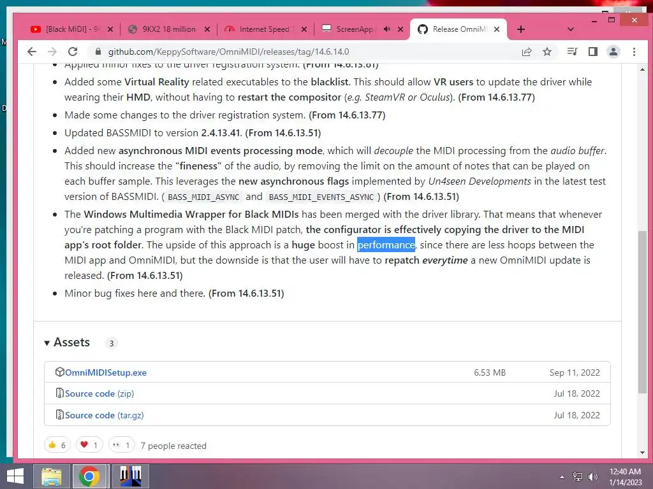Click the highlighted word 'performance'
This screenshot has width=653, height=489.
(386, 245)
